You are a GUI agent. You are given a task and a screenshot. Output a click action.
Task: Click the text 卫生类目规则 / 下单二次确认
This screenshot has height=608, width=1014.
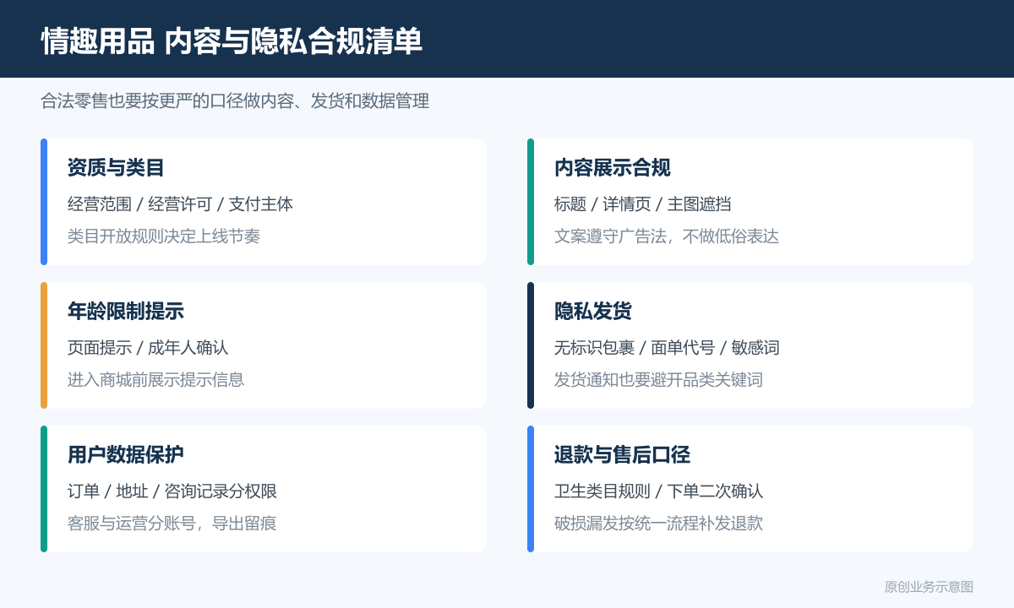658,491
